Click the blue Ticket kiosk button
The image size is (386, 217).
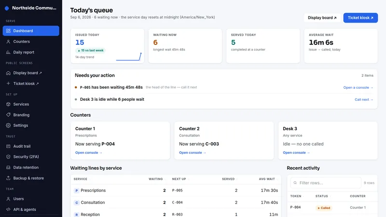point(360,18)
